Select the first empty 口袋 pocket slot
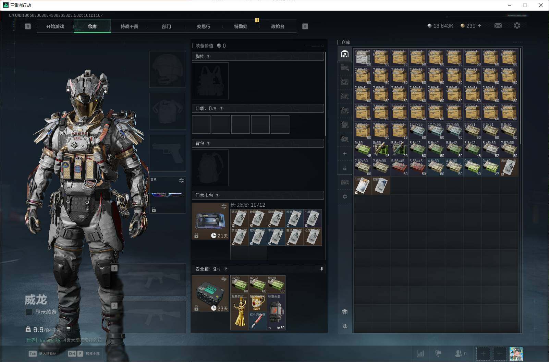 pos(201,124)
